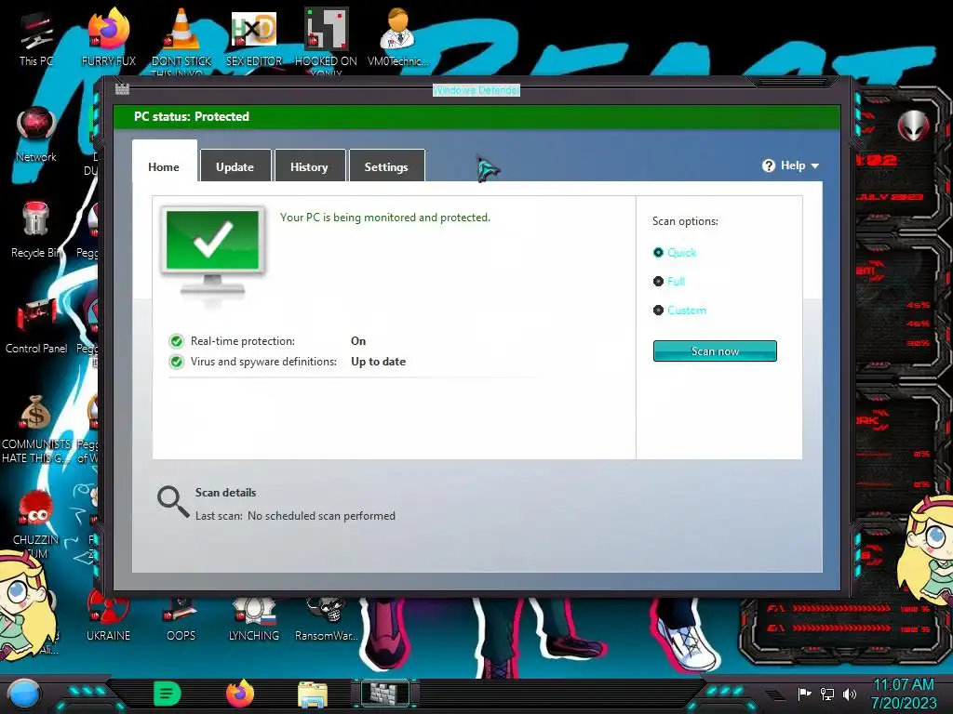
Task: Open File Explorer from the taskbar
Action: pyautogui.click(x=313, y=694)
